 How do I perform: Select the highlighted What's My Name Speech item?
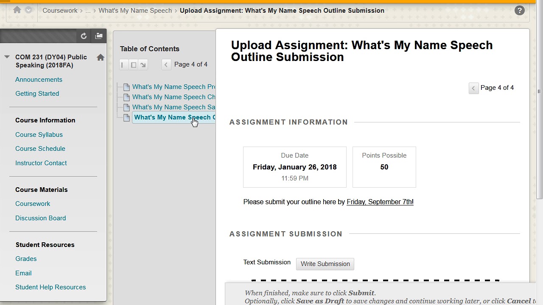point(174,117)
